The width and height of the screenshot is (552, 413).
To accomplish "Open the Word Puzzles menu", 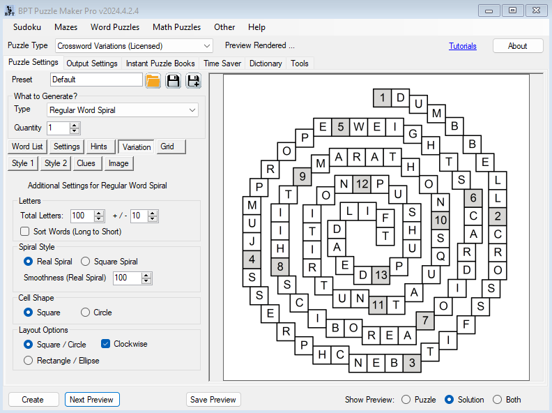I will pos(115,27).
